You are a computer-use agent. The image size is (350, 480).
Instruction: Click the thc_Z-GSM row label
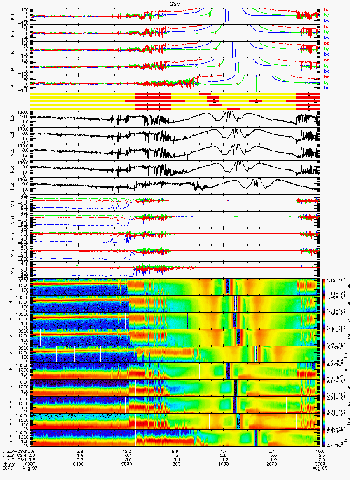(15, 460)
